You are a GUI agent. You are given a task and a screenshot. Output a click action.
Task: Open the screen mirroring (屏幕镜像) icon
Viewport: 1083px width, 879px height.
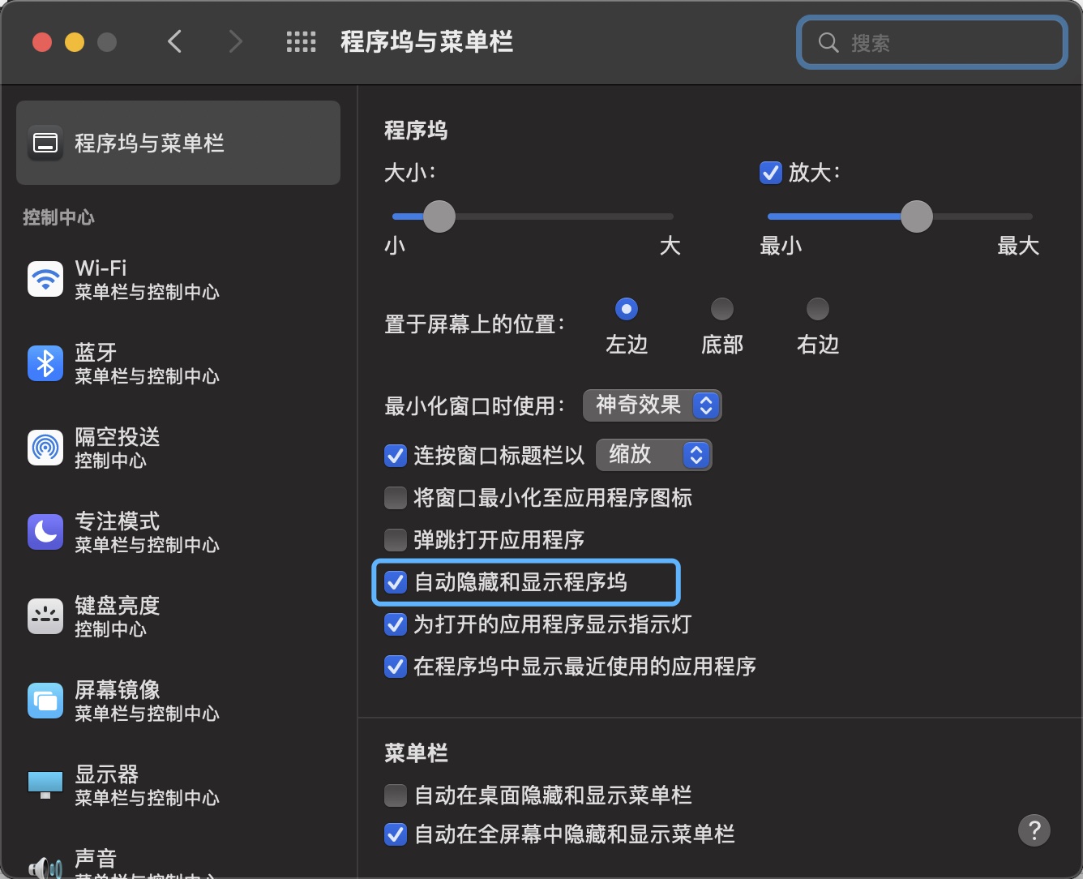pyautogui.click(x=45, y=701)
